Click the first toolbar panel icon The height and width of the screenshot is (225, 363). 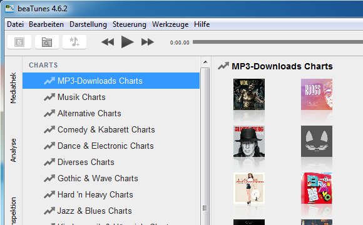pyautogui.click(x=19, y=42)
